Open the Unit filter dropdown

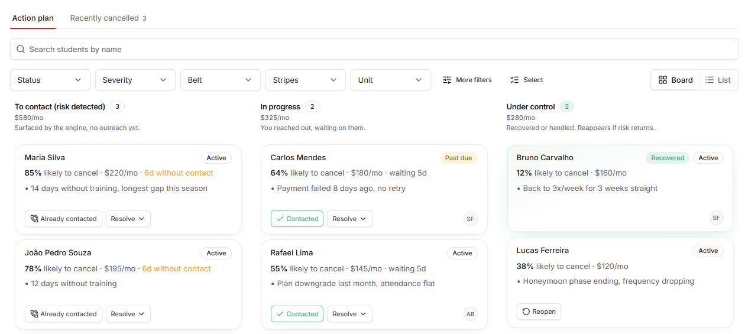(391, 80)
